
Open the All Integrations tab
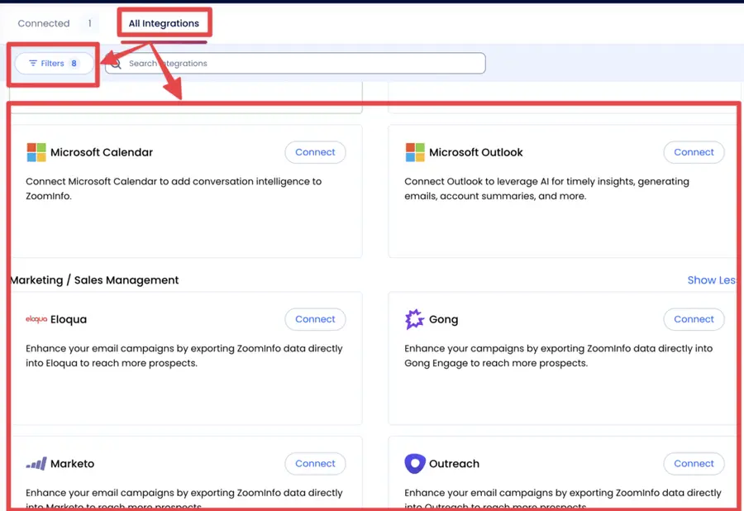(x=164, y=23)
